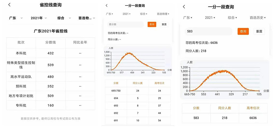Click score 694 row in middle table
The height and width of the screenshot is (128, 275).
coord(138,98)
